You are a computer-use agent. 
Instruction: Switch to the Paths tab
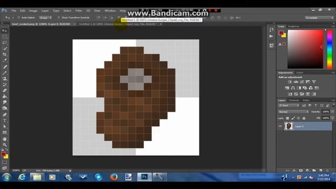[306, 100]
